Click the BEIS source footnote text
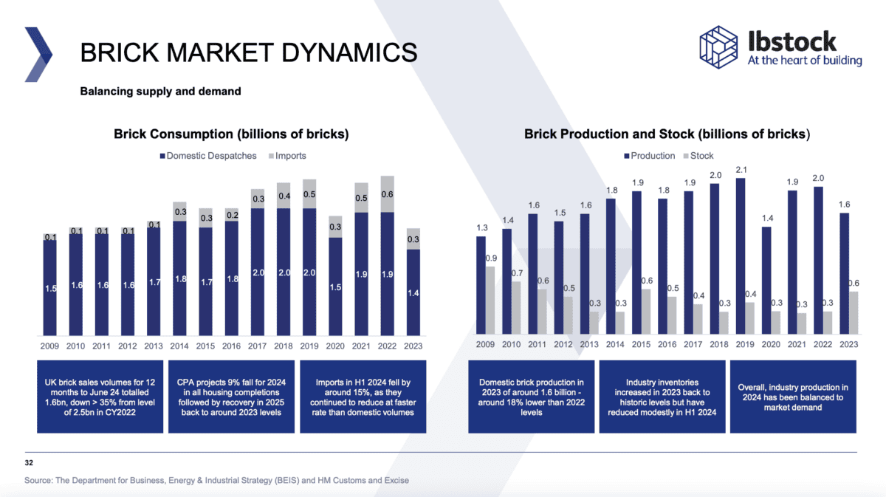This screenshot has height=497, width=886. (x=216, y=480)
